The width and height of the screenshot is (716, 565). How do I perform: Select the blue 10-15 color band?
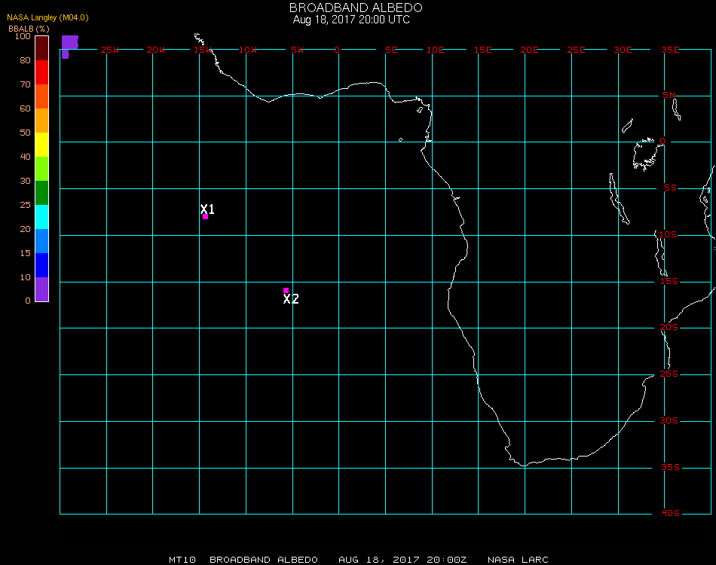tap(42, 265)
